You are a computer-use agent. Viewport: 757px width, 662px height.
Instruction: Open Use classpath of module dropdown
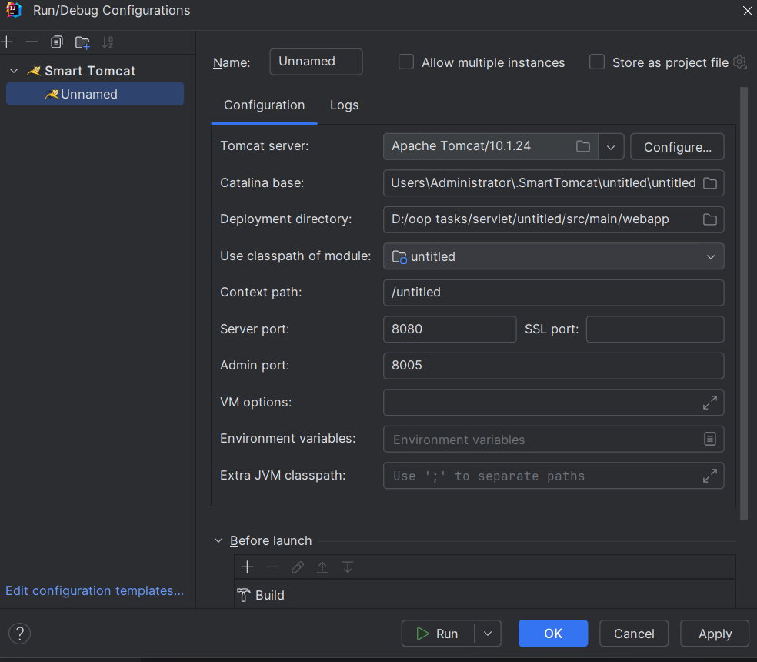pos(711,256)
